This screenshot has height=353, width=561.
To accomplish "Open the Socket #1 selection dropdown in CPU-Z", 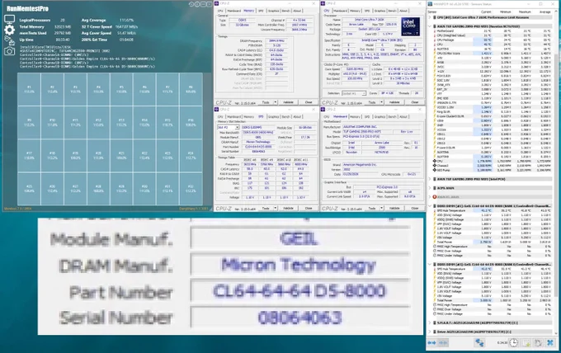I will 364,93.
